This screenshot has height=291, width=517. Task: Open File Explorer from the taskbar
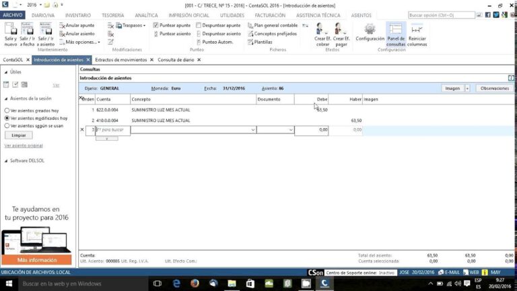(x=232, y=284)
